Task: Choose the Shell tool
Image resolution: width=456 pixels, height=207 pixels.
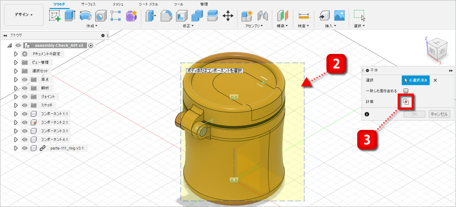Action: (182, 16)
